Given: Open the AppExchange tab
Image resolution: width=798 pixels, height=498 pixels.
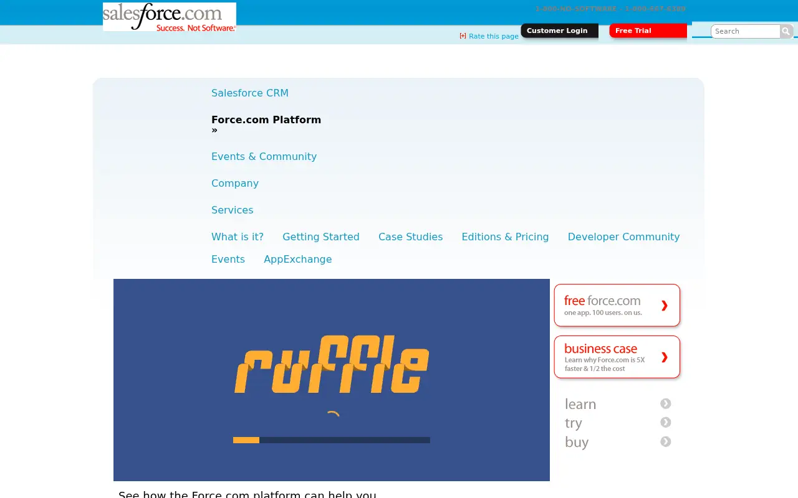Looking at the screenshot, I should [297, 259].
